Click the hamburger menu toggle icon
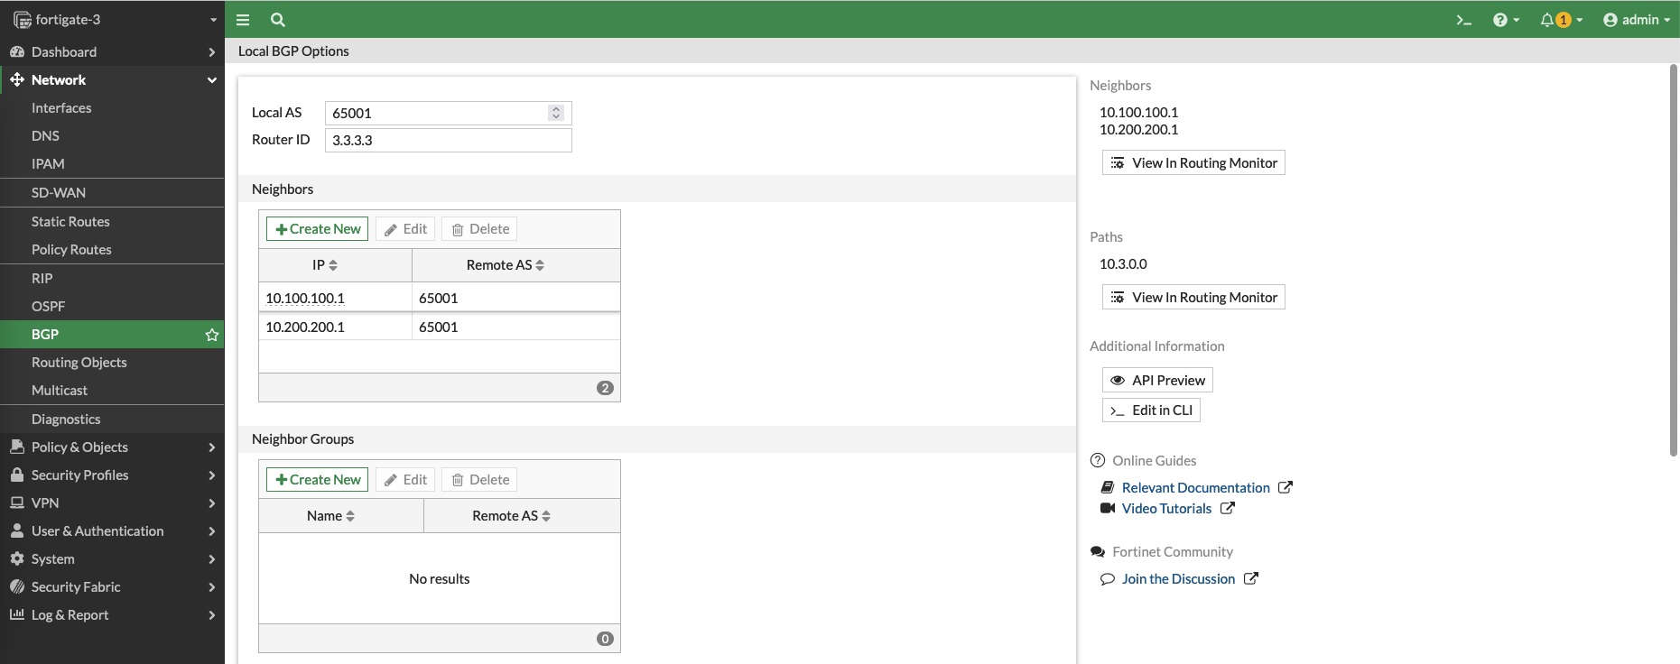The image size is (1680, 664). (x=243, y=20)
